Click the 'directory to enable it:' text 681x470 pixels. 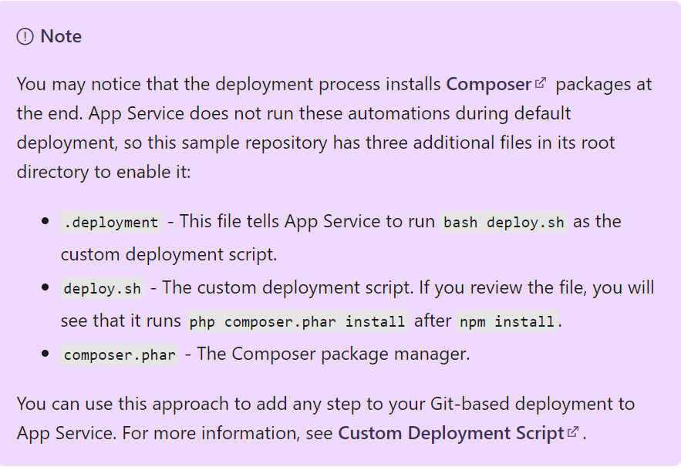[x=104, y=173]
